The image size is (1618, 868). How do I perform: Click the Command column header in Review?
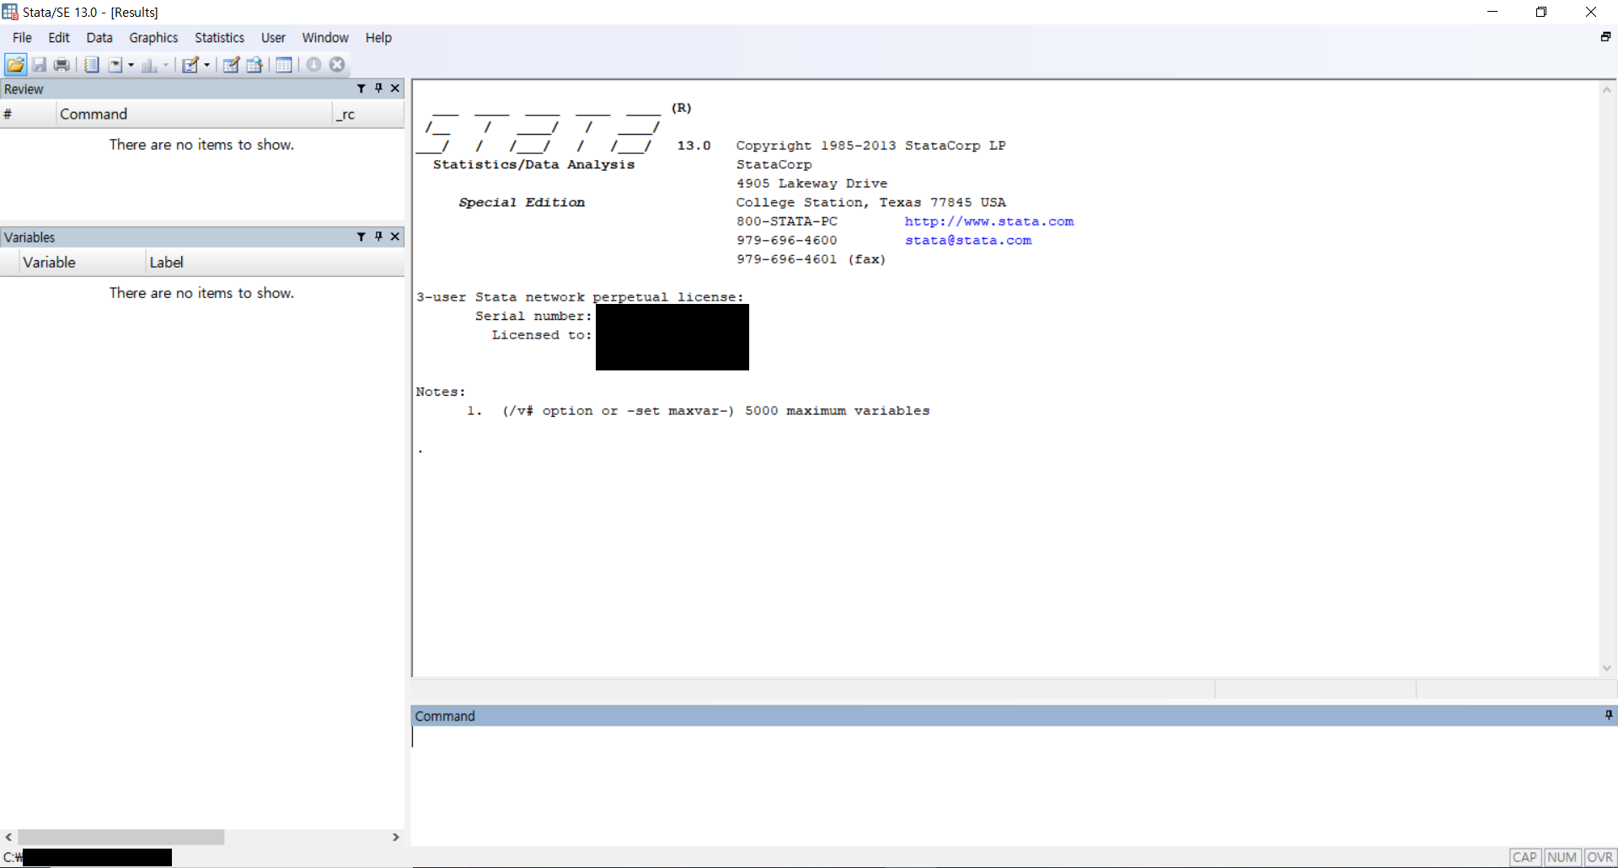[x=194, y=114]
